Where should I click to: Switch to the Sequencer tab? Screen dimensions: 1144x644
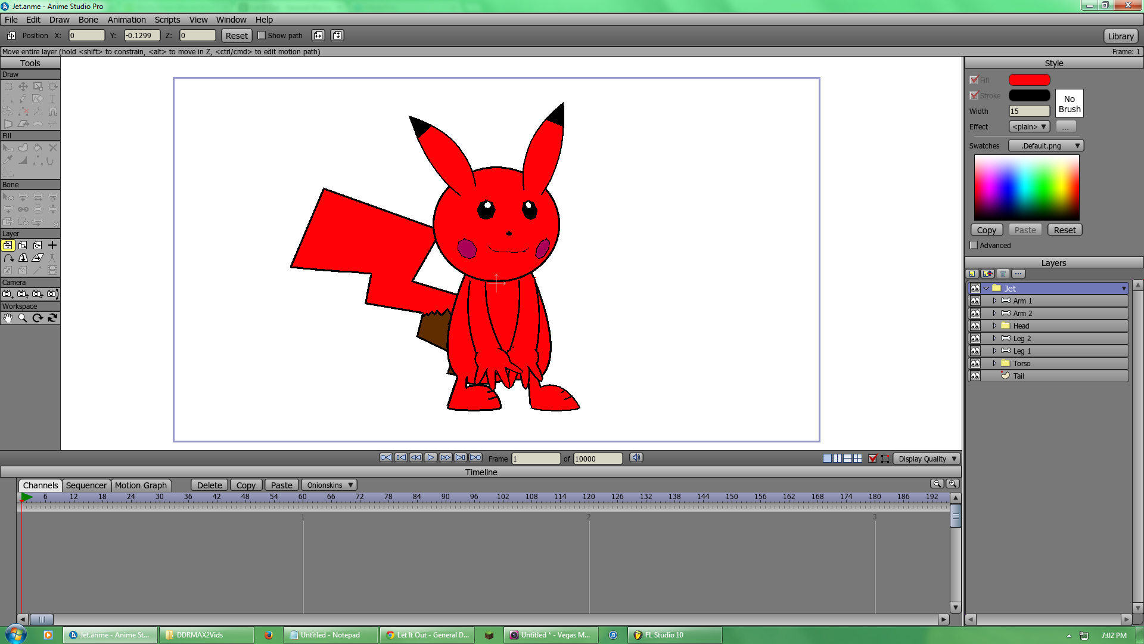(x=86, y=485)
